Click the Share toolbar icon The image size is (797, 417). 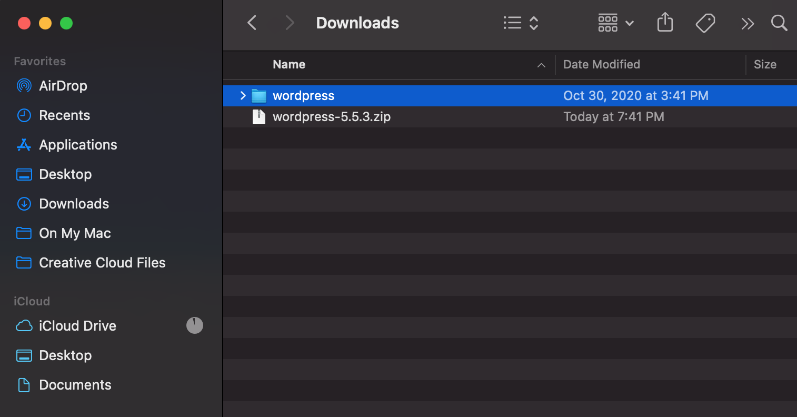click(x=665, y=23)
